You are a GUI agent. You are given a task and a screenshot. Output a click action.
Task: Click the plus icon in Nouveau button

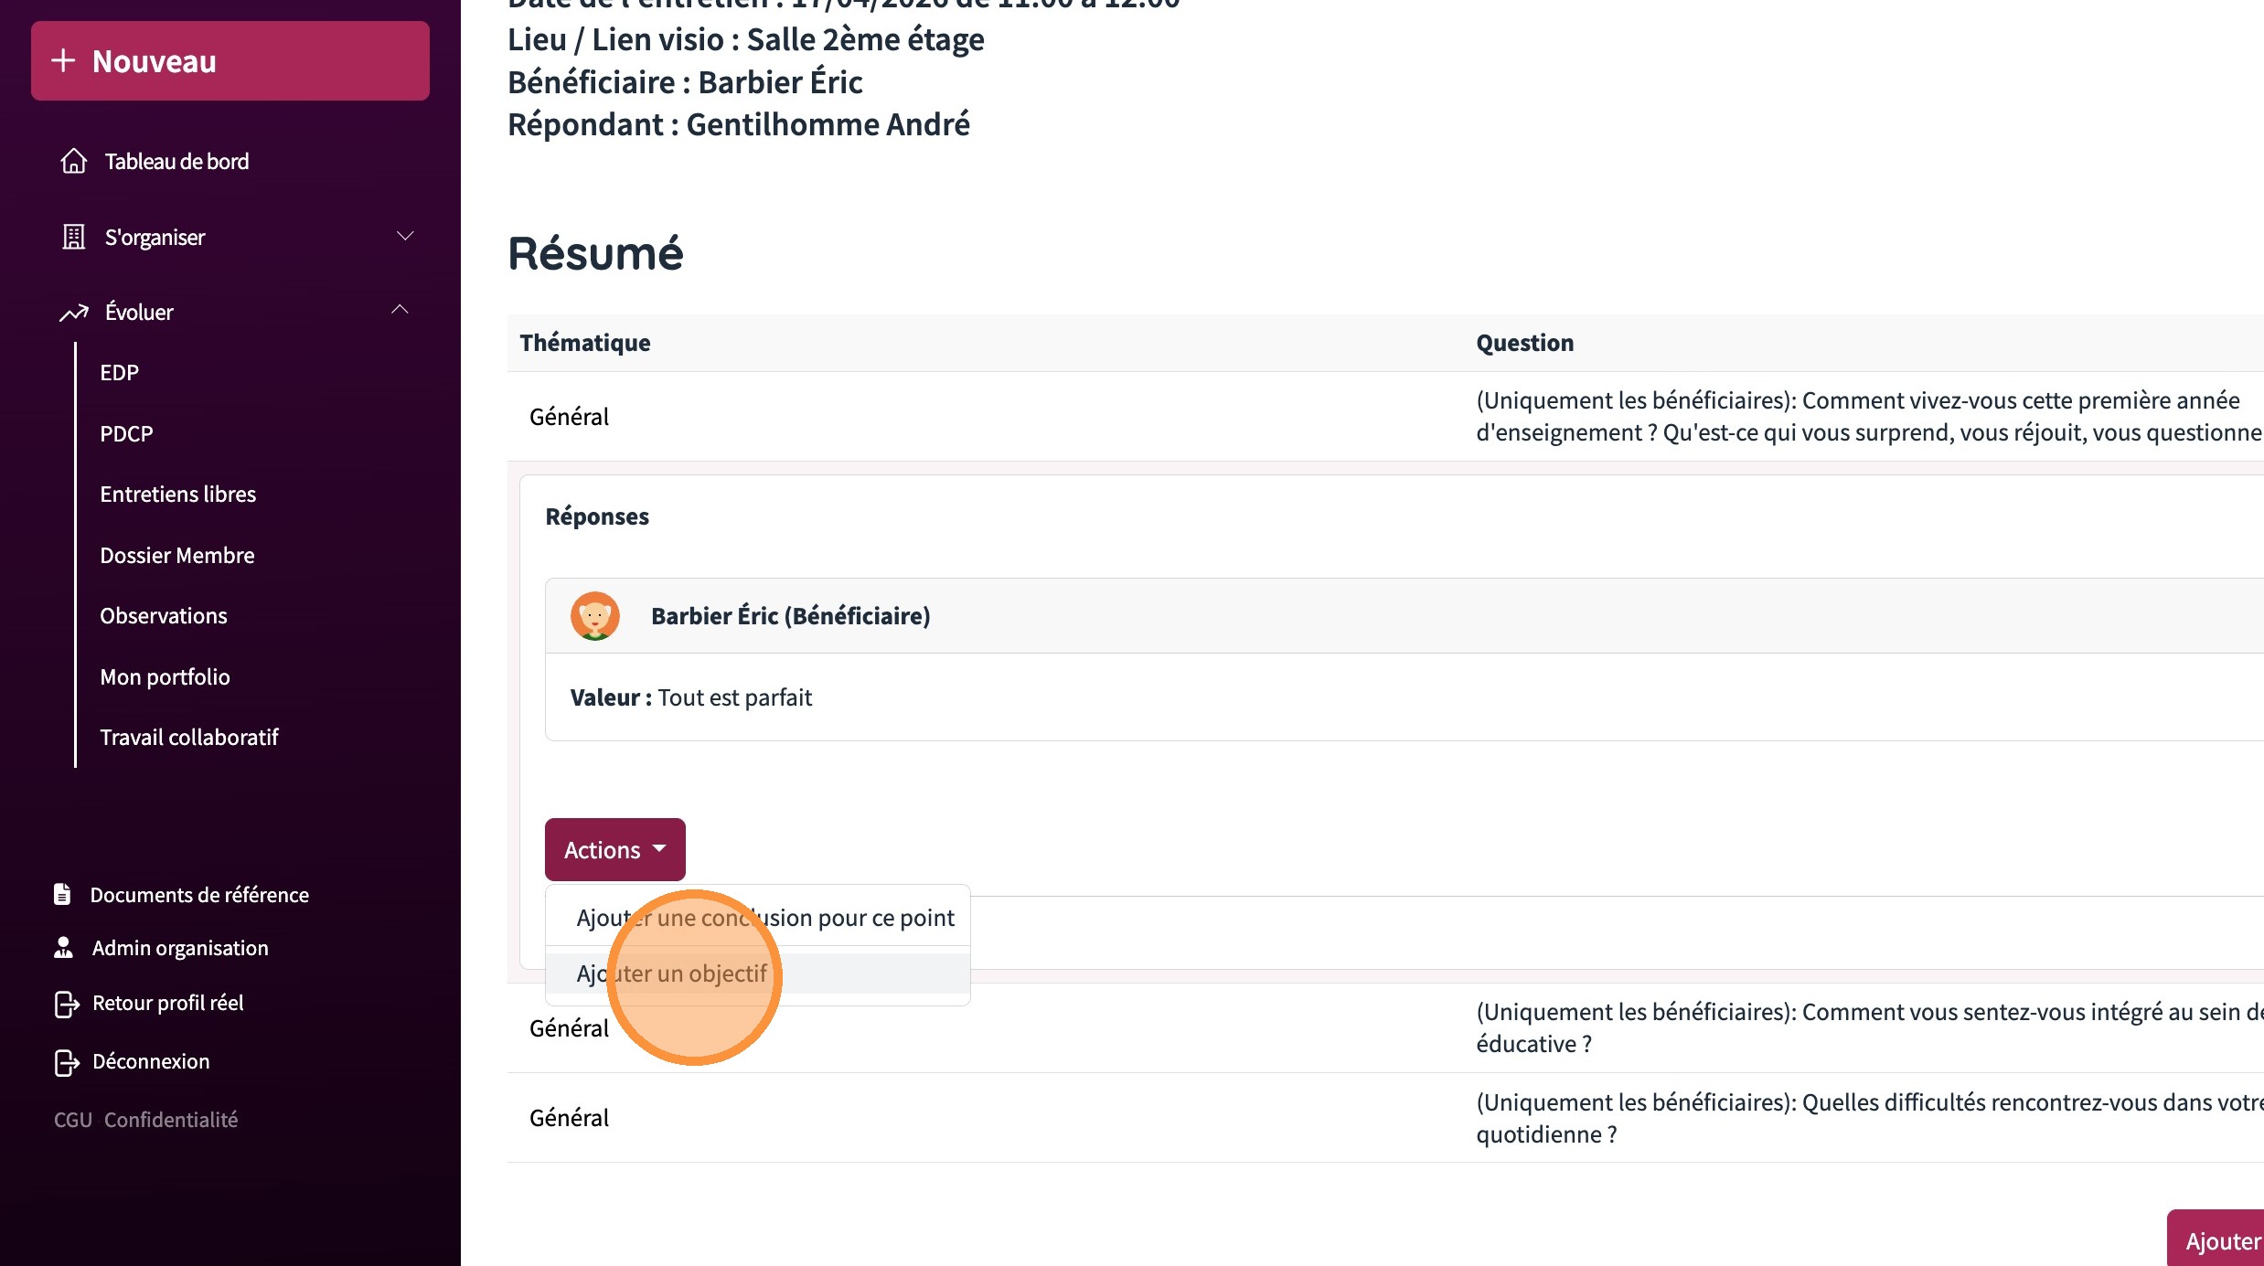coord(63,60)
